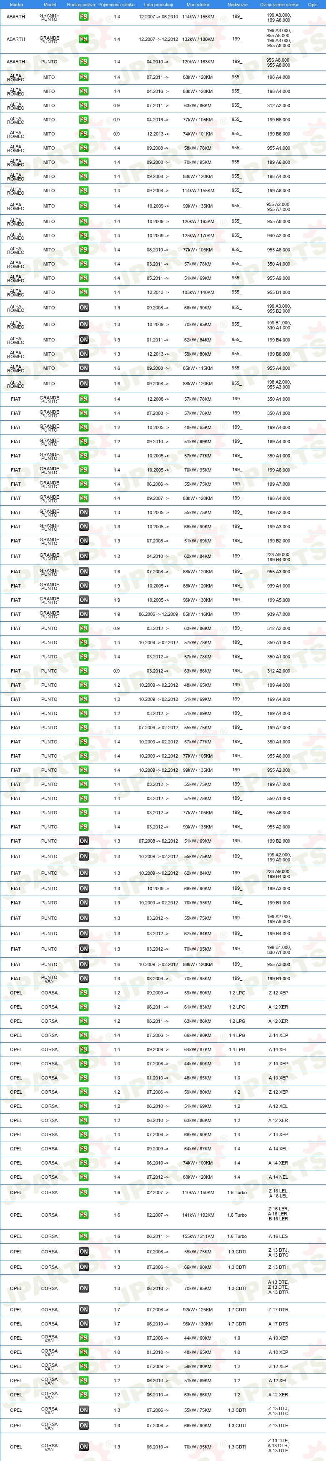Click diesel ON icon for Mito 59kW/80KM
This screenshot has height=1461, width=326.
(x=83, y=354)
